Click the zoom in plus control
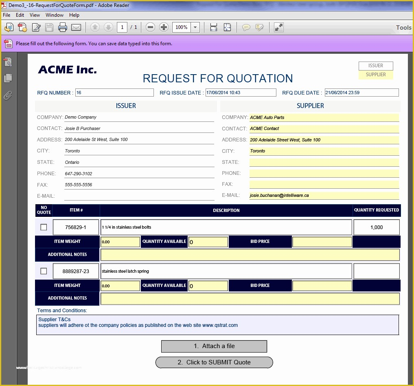414x386 pixels. click(164, 27)
